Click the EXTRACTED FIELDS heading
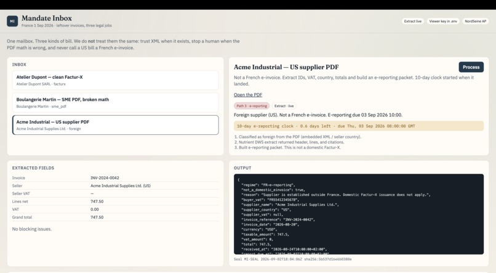Viewport: 496px width, 273px height. (33, 168)
